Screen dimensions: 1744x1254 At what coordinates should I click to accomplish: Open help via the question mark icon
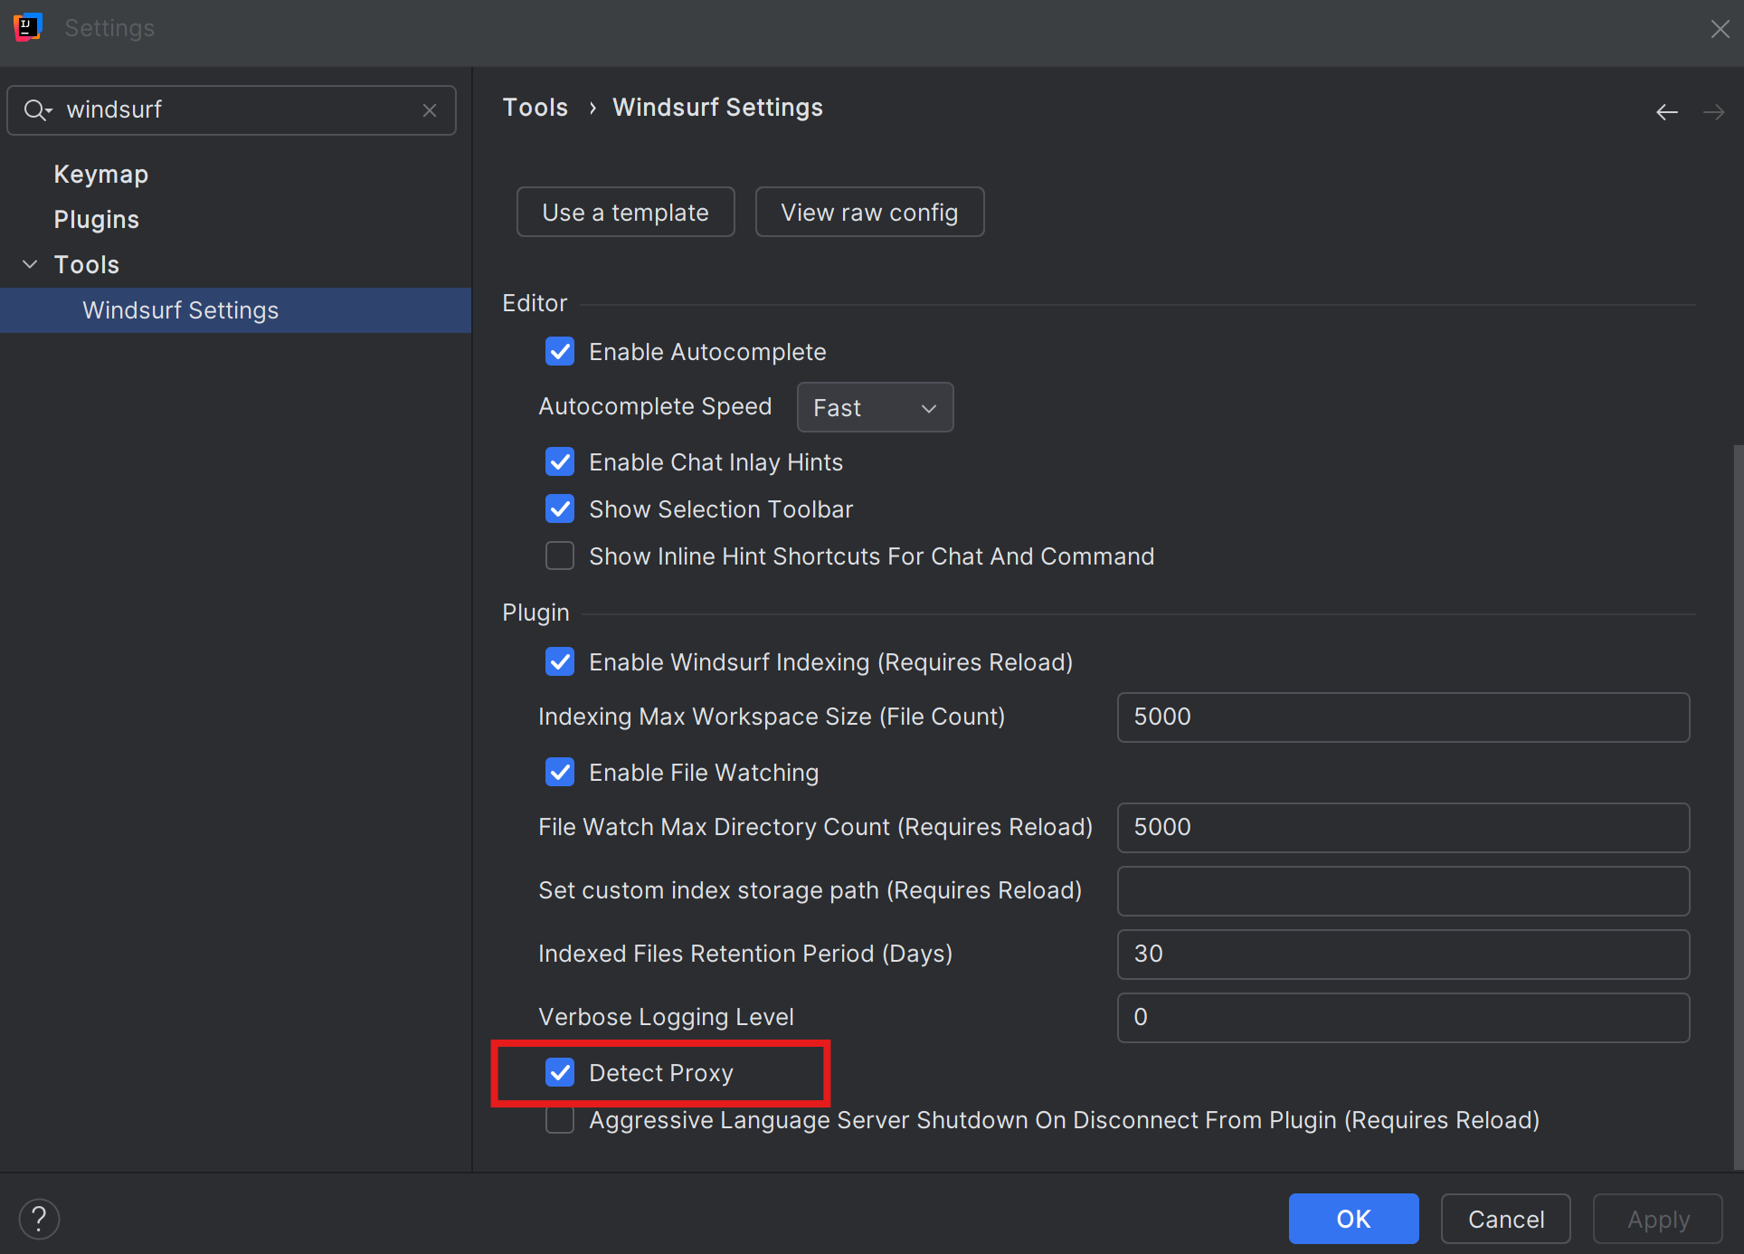point(39,1219)
